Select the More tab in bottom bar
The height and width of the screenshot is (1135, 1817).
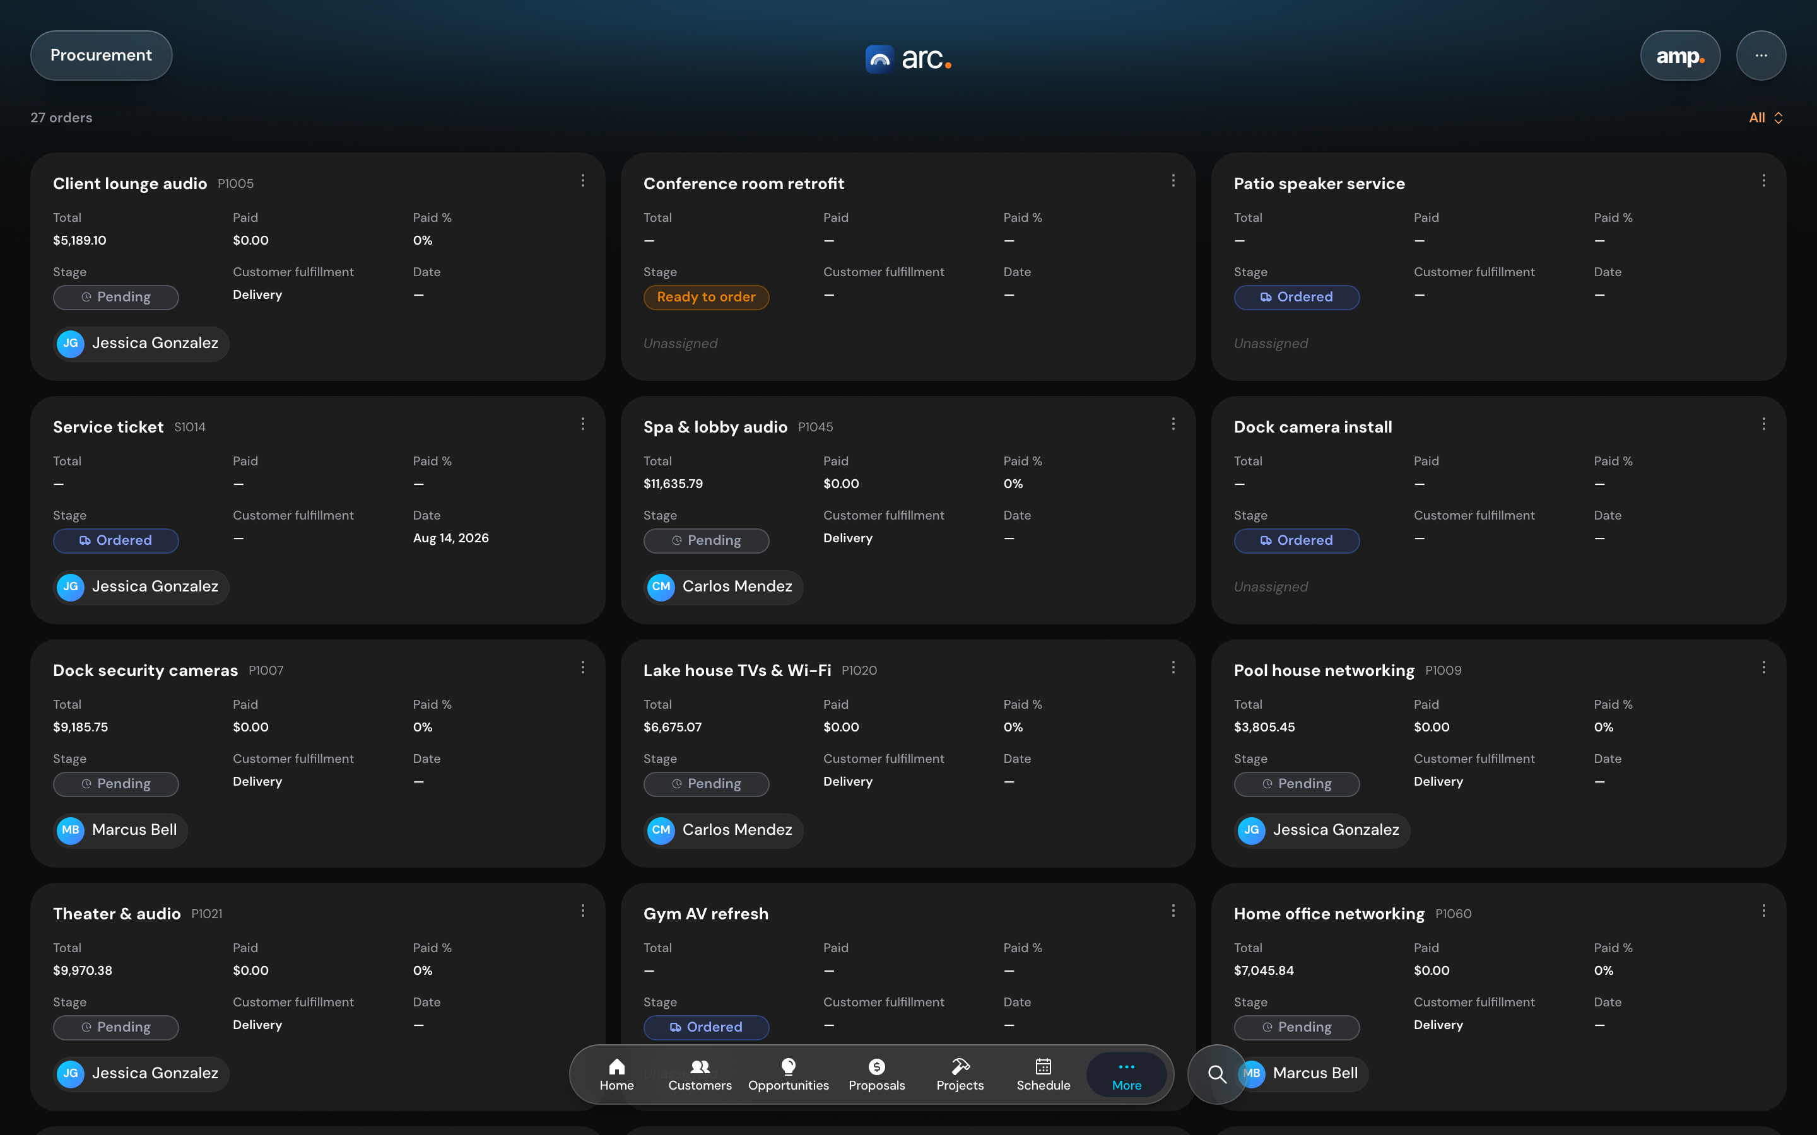point(1127,1075)
